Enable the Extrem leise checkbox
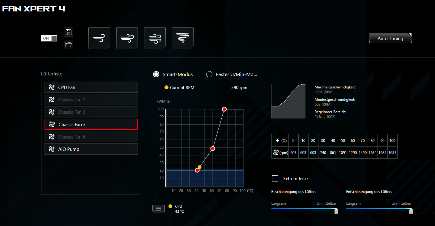435x226 pixels. (x=275, y=178)
